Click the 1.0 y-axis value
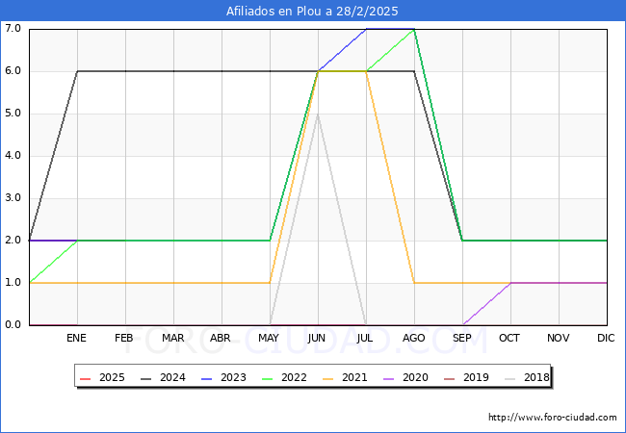Image resolution: width=626 pixels, height=433 pixels. [13, 282]
